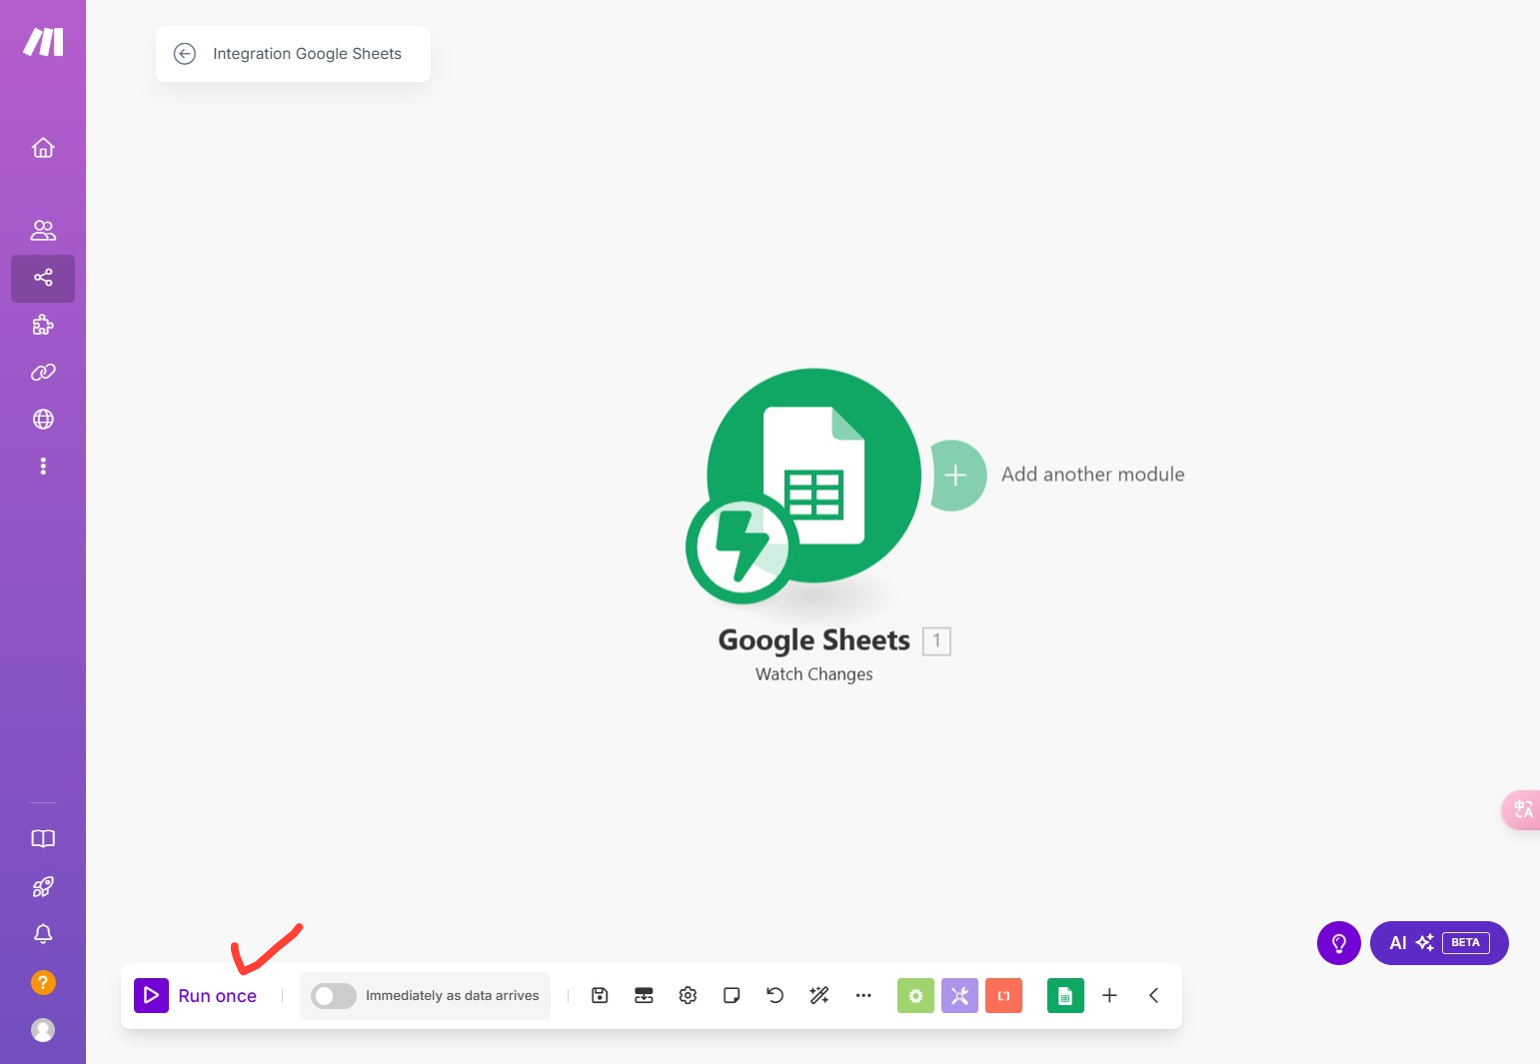Open the Team members icon

(43, 231)
